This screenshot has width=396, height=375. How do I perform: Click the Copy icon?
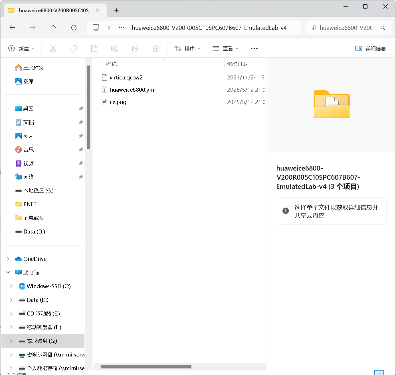[x=74, y=48]
